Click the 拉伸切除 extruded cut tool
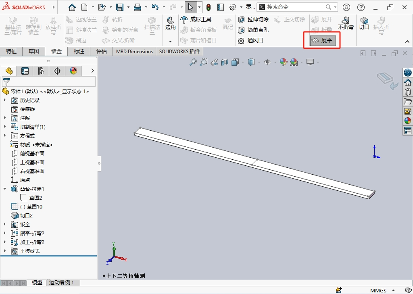 254,19
